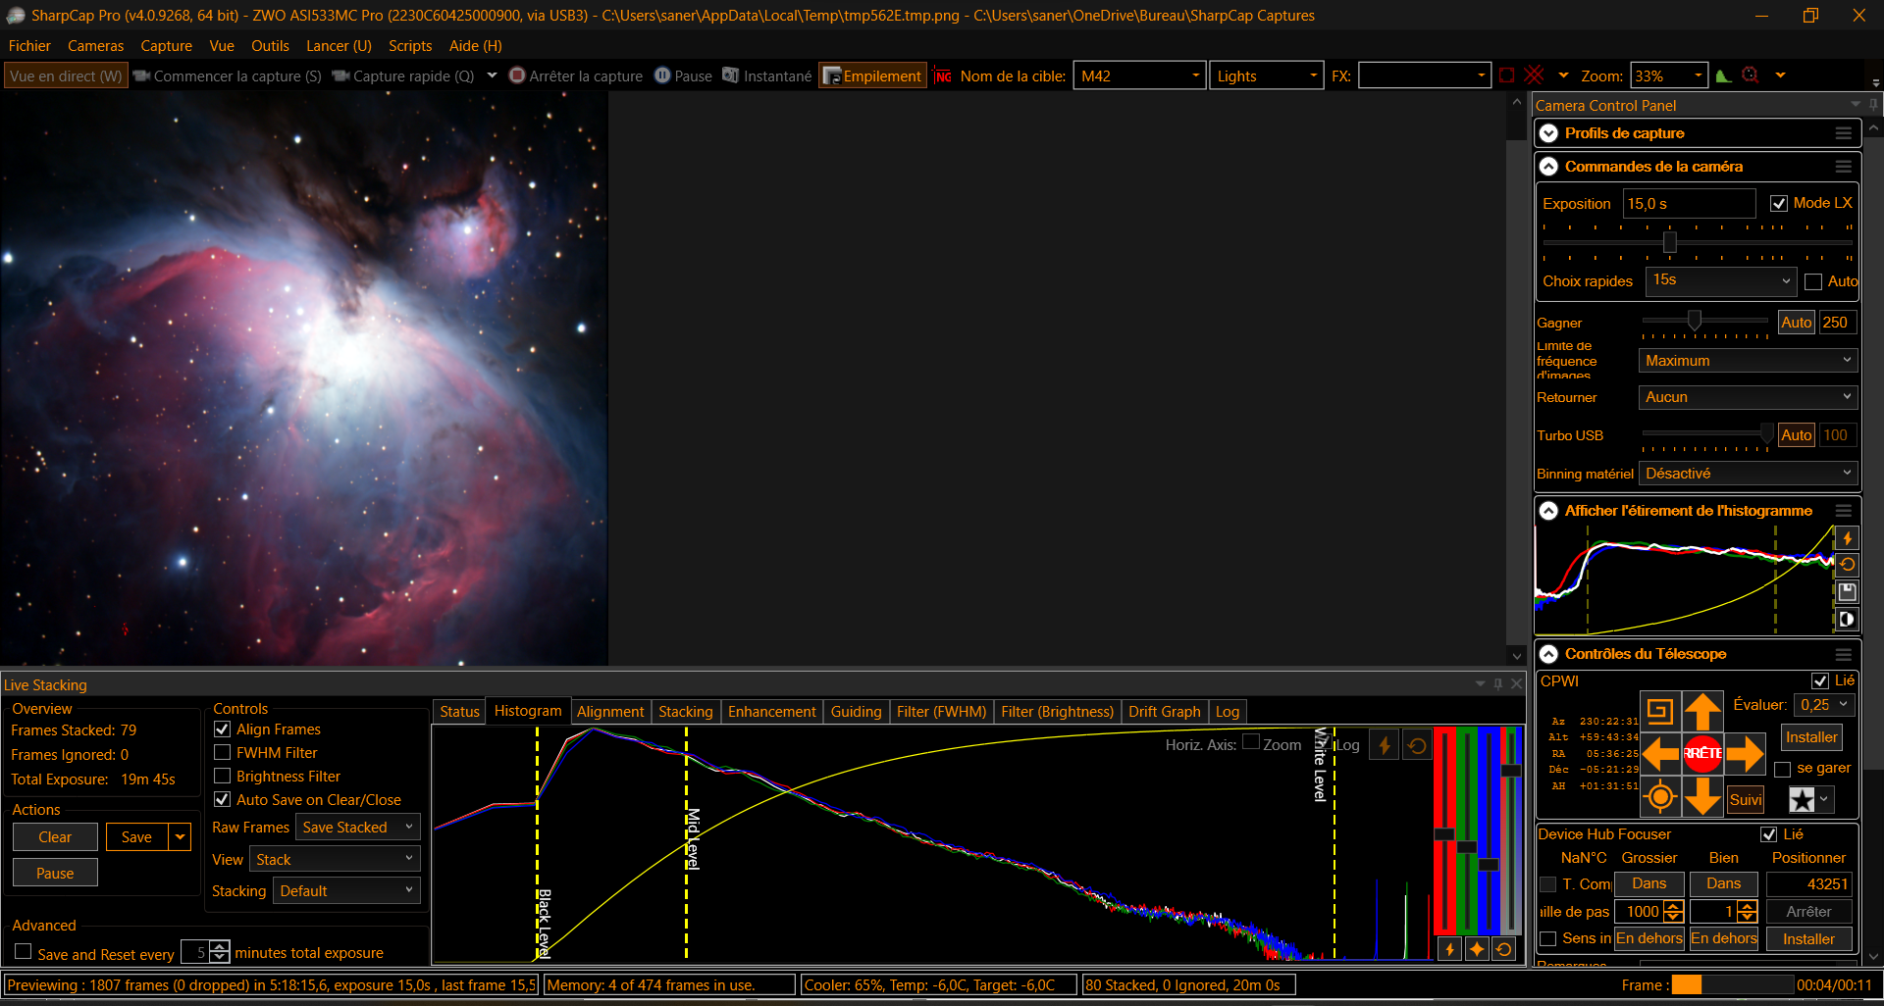Click the red ARRÊTE stop button

(x=1702, y=753)
